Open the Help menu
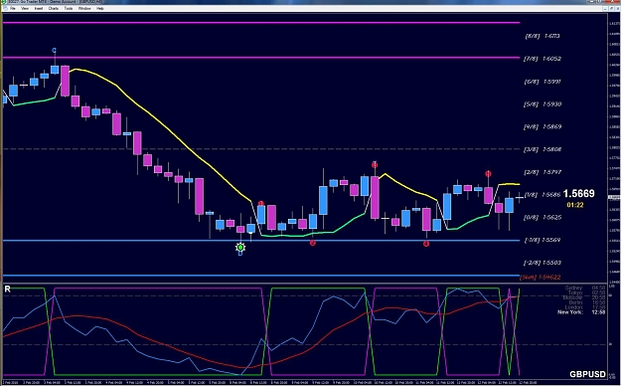This screenshot has width=621, height=386. [100, 8]
